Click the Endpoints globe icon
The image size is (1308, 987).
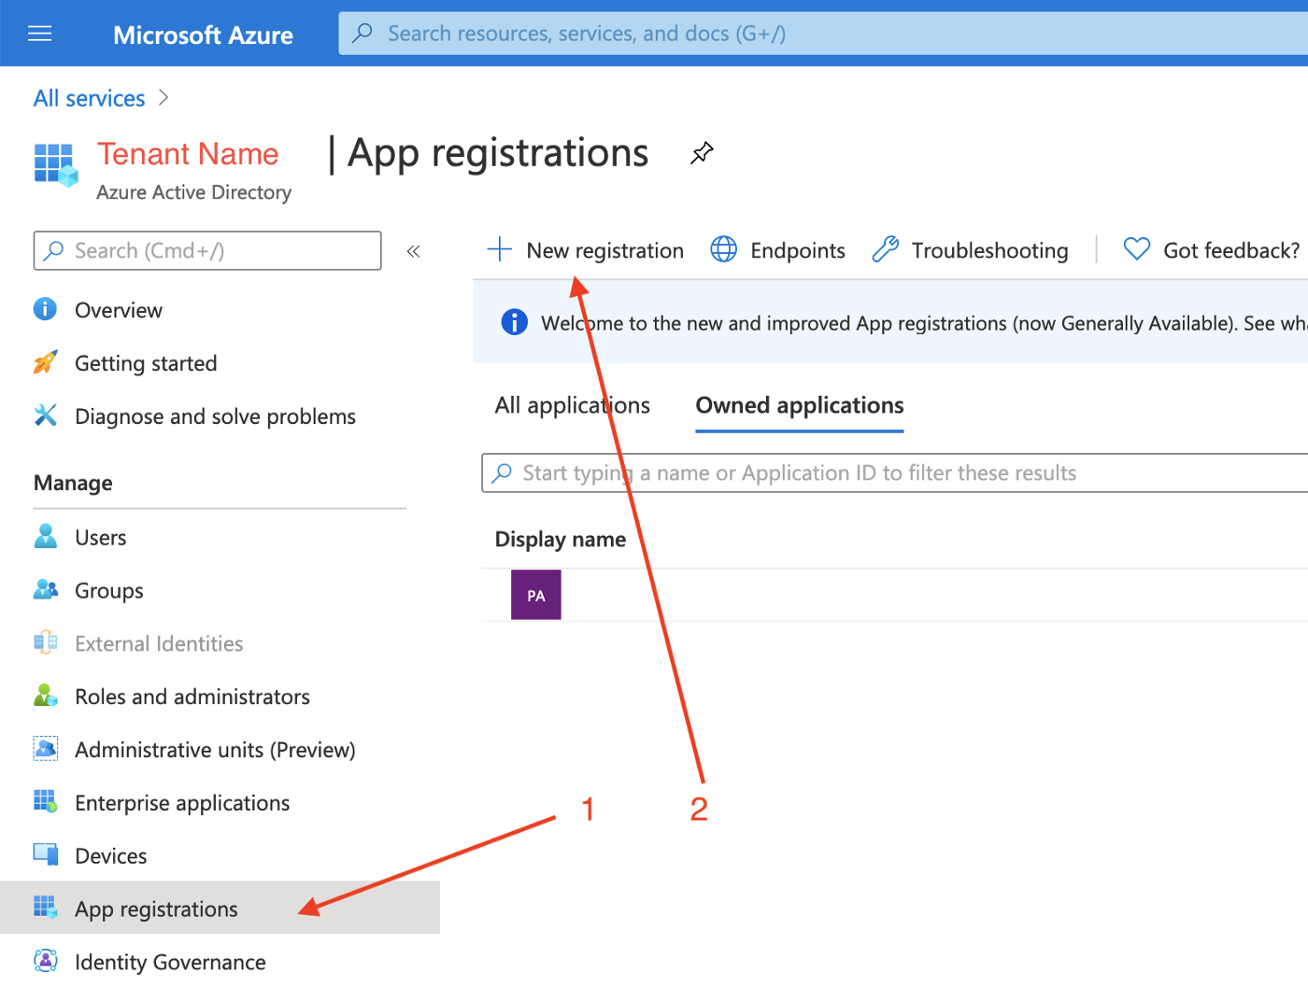click(x=724, y=249)
